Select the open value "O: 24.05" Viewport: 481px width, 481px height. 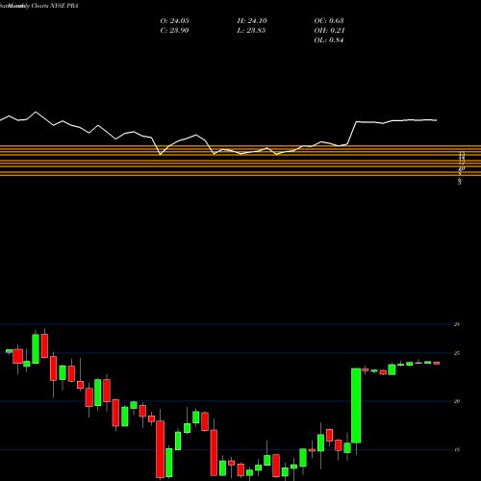coord(174,21)
